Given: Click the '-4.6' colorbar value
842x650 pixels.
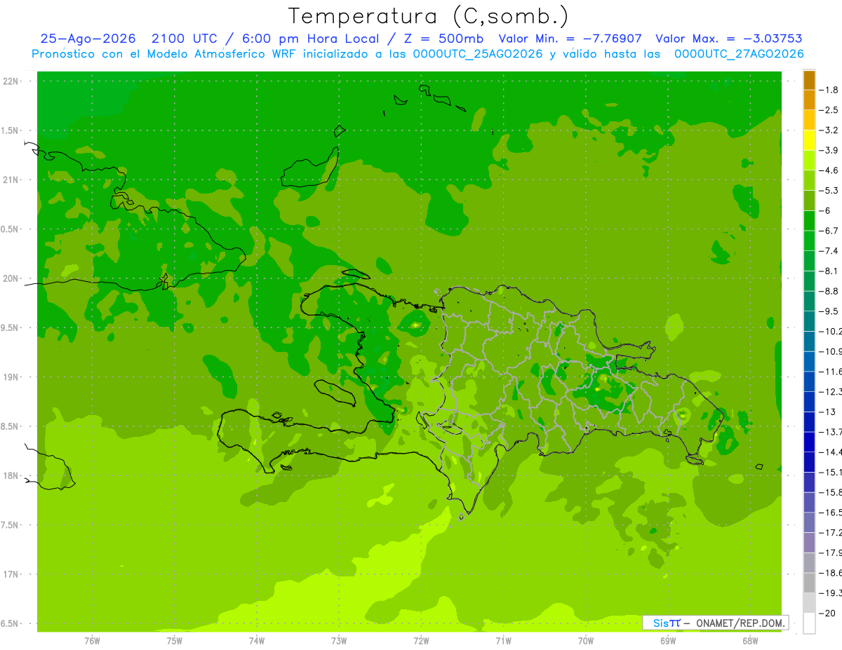Looking at the screenshot, I should click(829, 170).
